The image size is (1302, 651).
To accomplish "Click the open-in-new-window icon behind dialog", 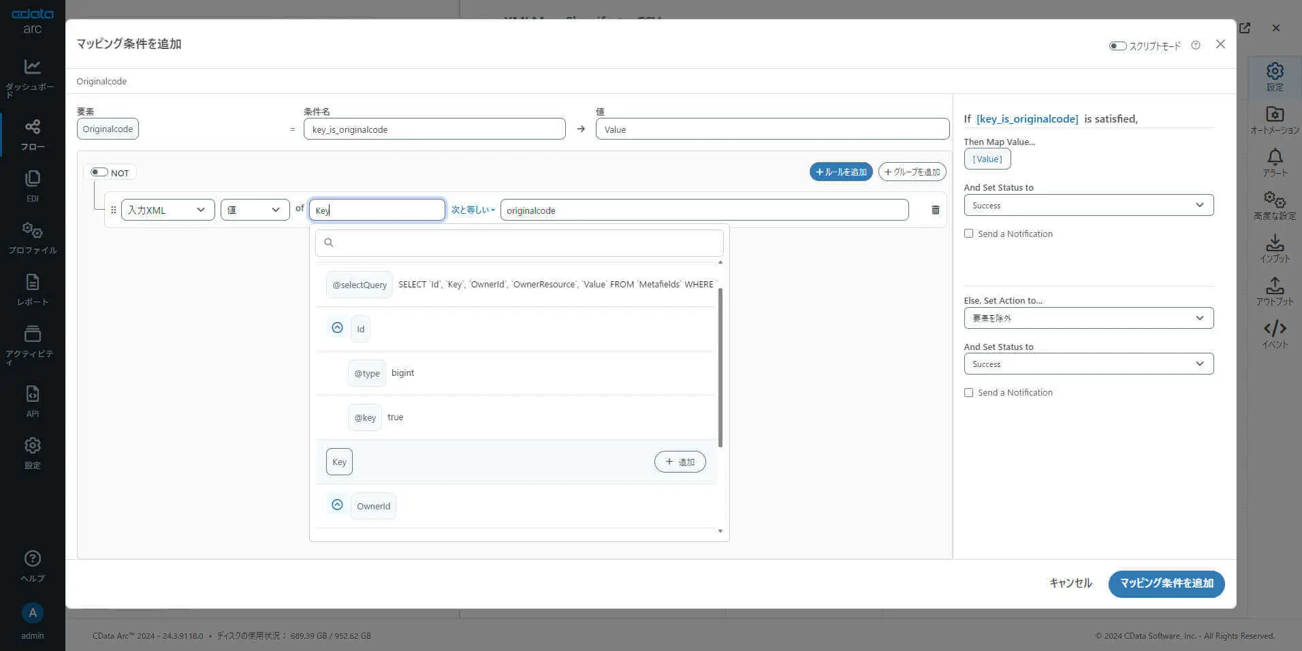I will tap(1245, 28).
